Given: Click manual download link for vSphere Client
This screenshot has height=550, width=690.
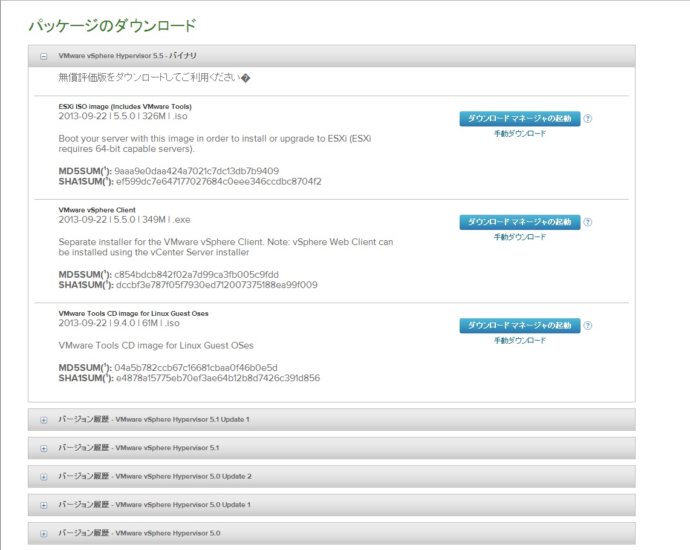Looking at the screenshot, I should (519, 237).
